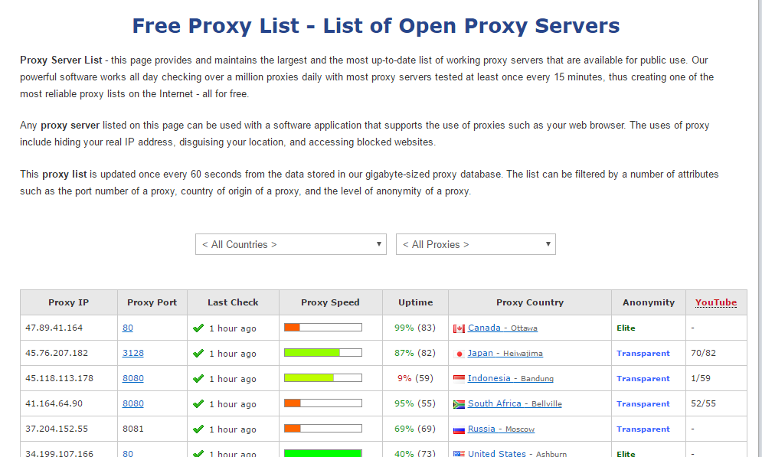Viewport: 762px width, 457px height.
Task: Click uptime 87% (82) cell
Action: coord(415,353)
